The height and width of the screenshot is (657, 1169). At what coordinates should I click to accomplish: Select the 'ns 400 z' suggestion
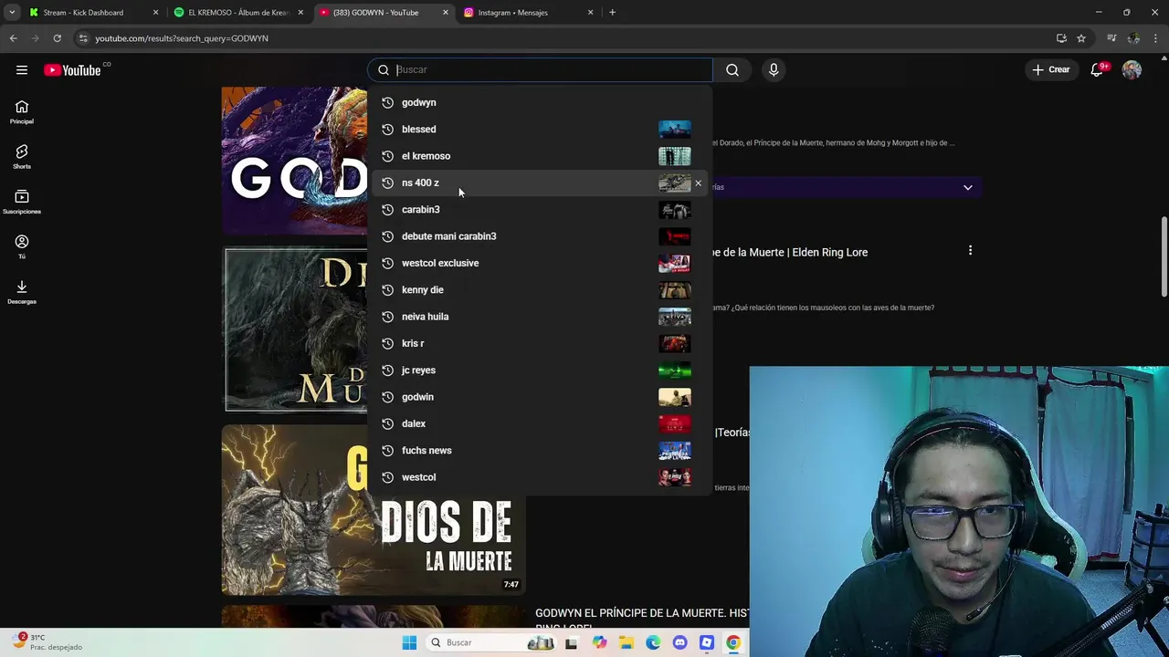[x=540, y=182]
